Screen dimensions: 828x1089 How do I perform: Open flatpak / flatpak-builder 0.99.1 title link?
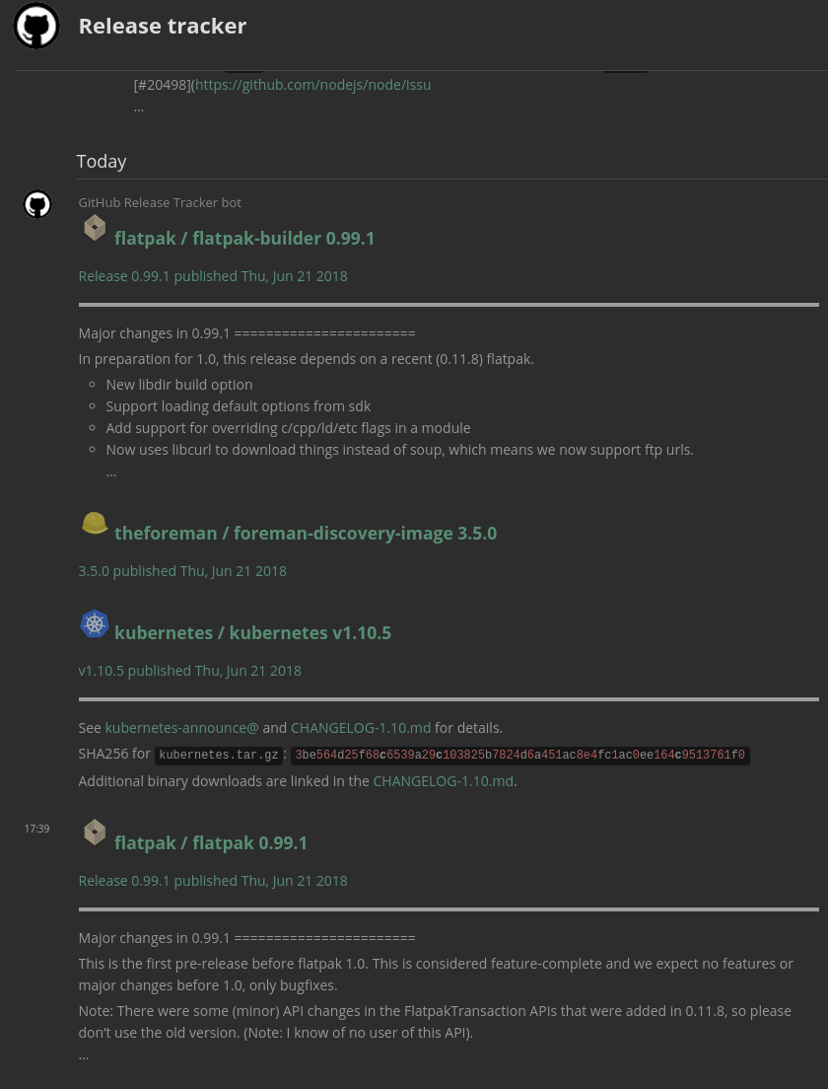tap(244, 238)
